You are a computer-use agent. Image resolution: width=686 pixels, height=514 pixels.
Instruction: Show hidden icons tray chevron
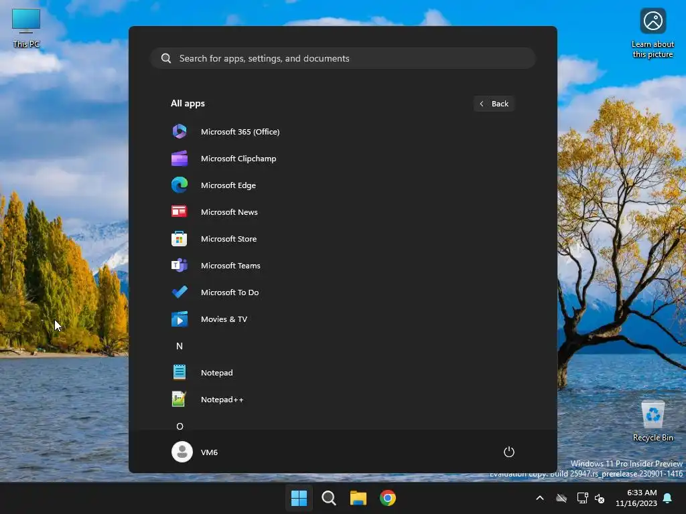point(540,498)
